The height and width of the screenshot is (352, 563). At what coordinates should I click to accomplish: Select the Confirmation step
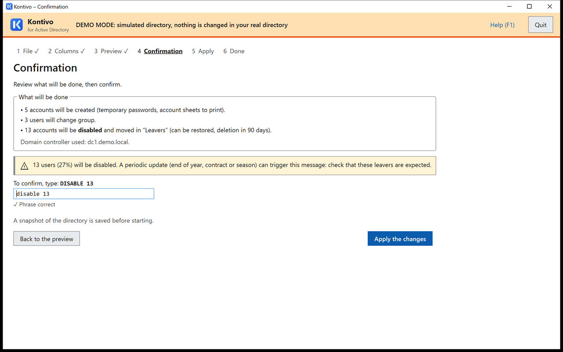[160, 51]
